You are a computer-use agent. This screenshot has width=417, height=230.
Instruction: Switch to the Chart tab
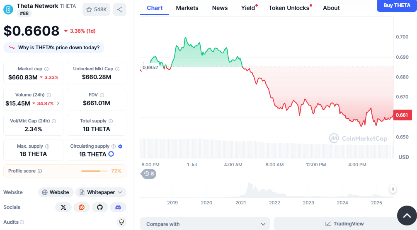pyautogui.click(x=155, y=8)
